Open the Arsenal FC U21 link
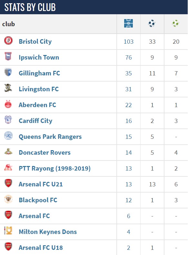The image size is (188, 255). pos(41,184)
